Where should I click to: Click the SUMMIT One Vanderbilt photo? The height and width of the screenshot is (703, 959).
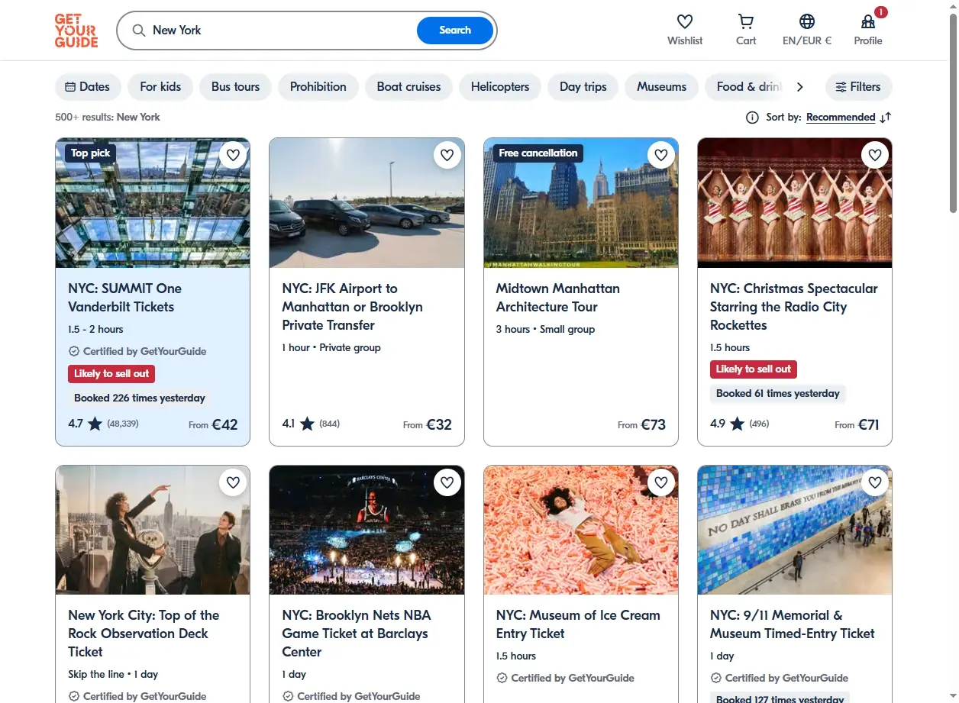[153, 203]
